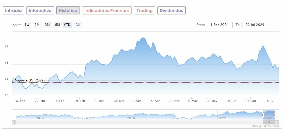Screen dimensions: 284x131
Task: Click the To date field
Action: (x=255, y=25)
